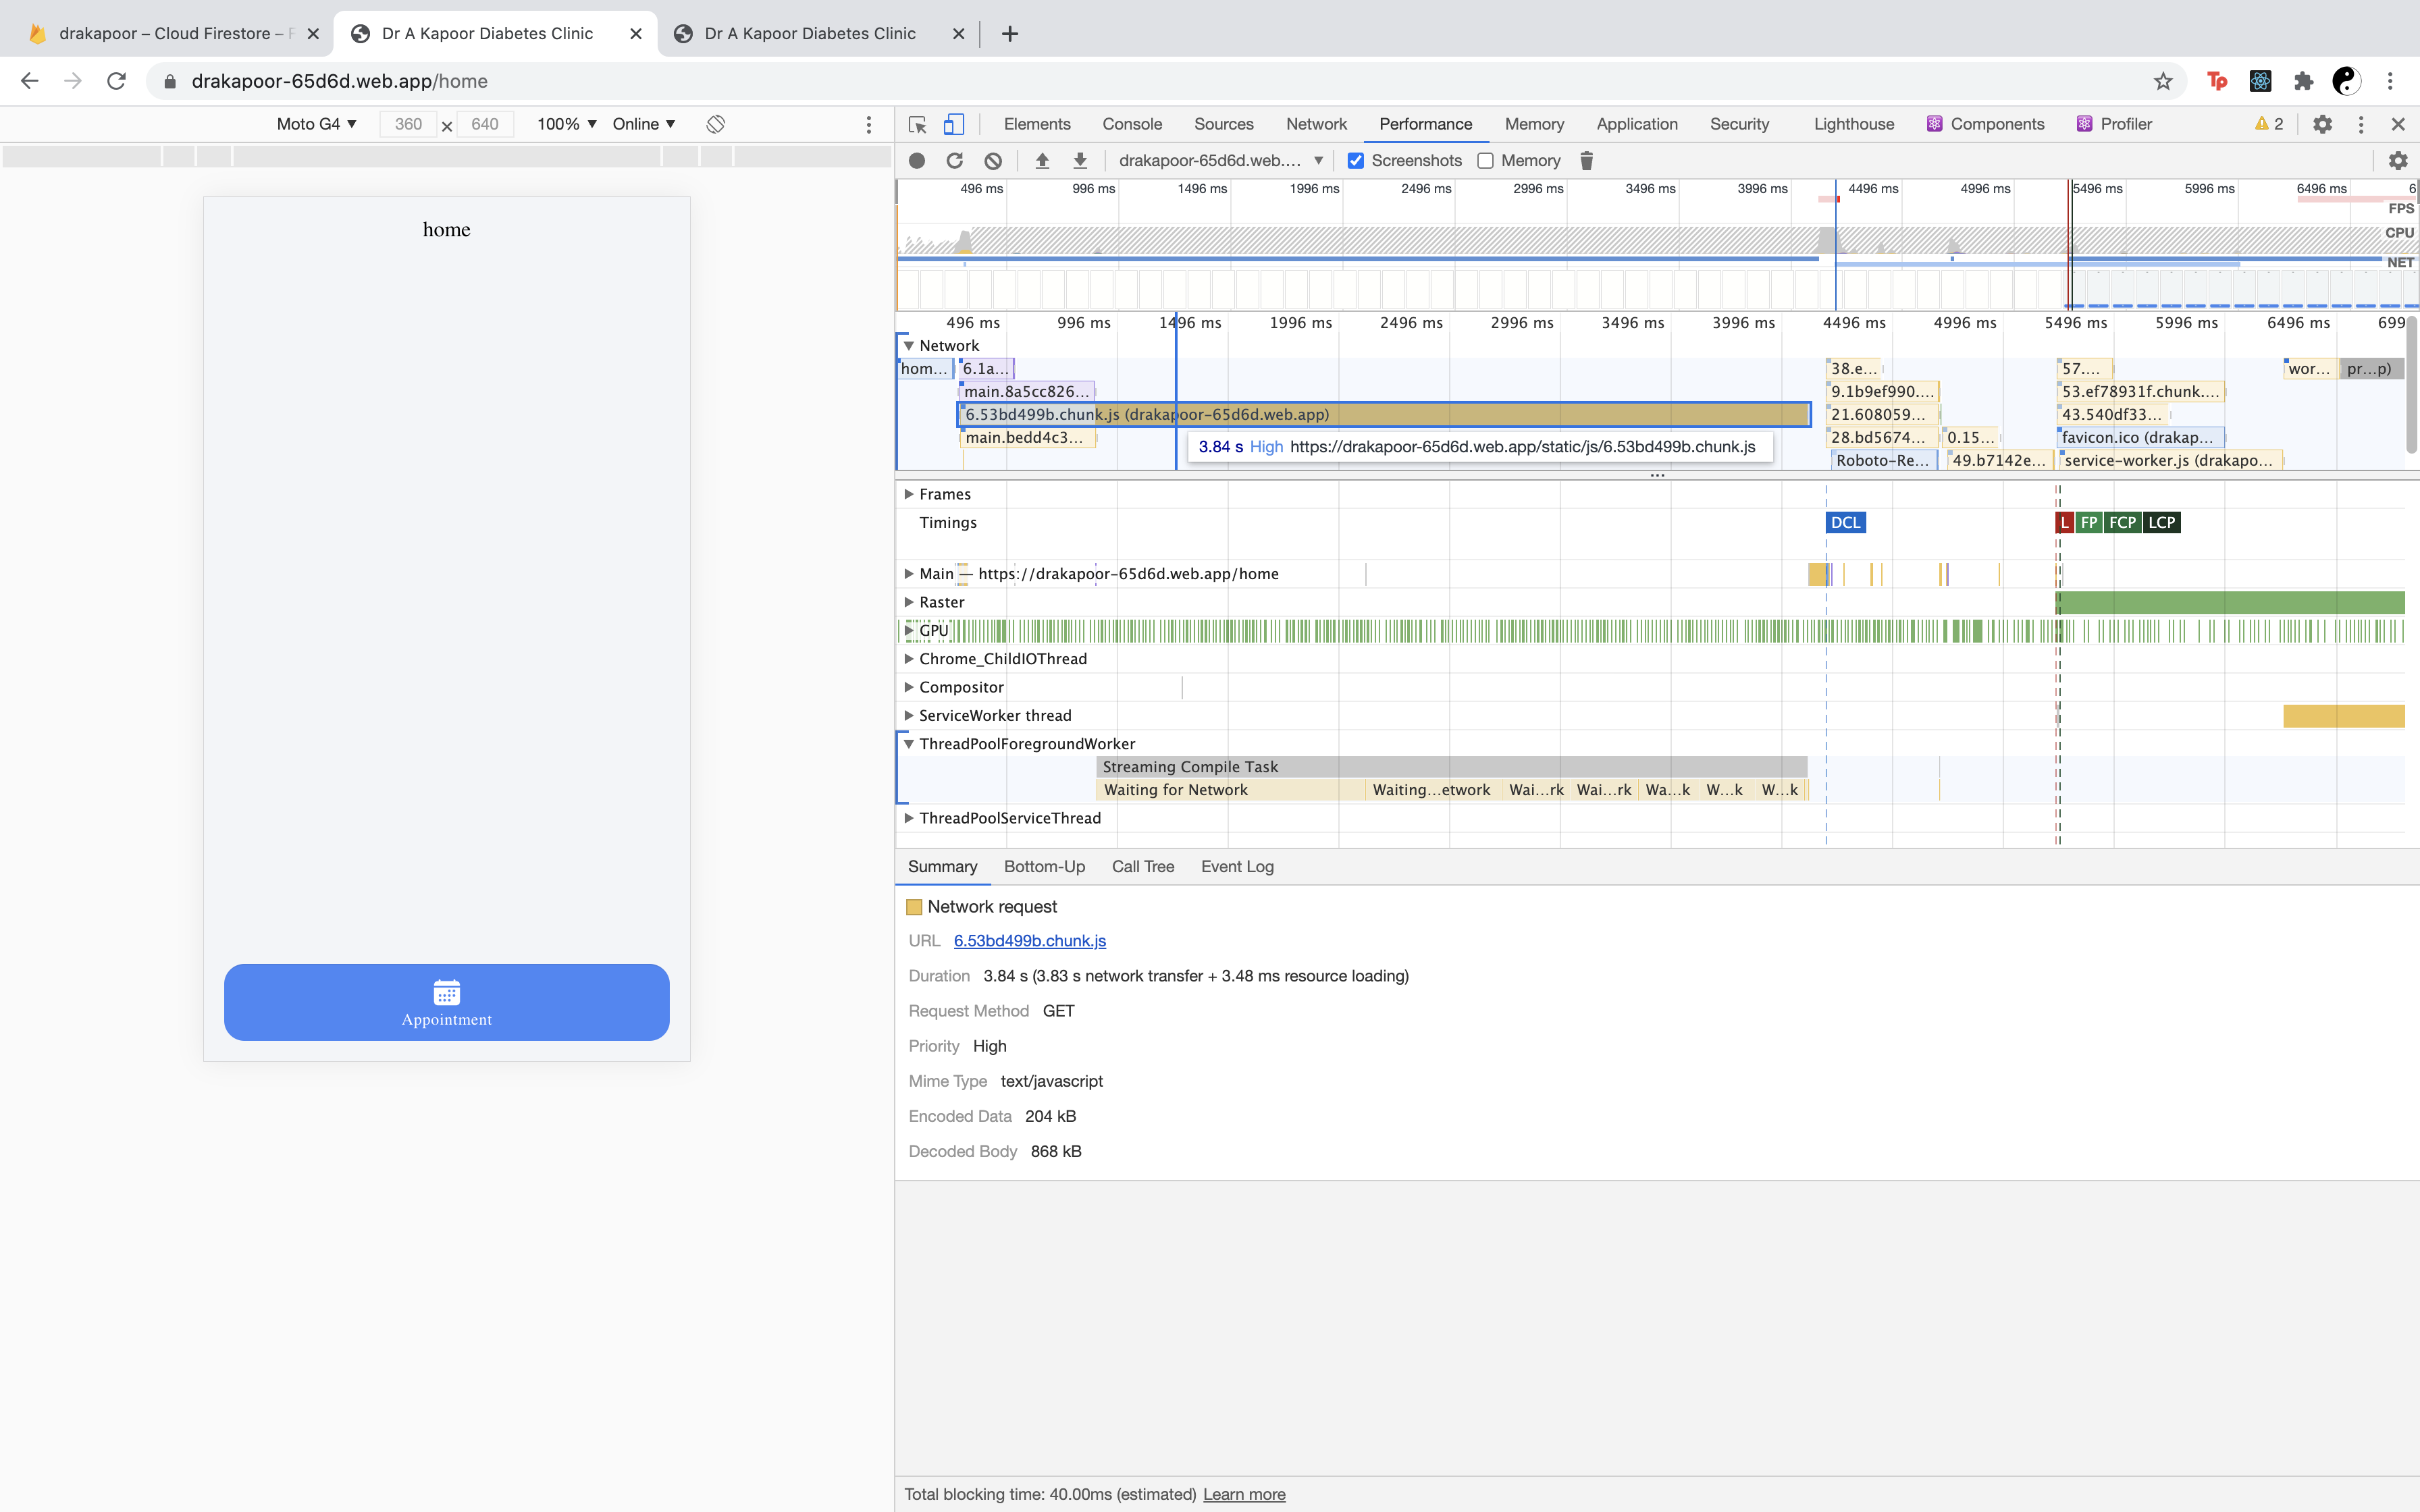Open the Online throttling dropdown

point(643,124)
